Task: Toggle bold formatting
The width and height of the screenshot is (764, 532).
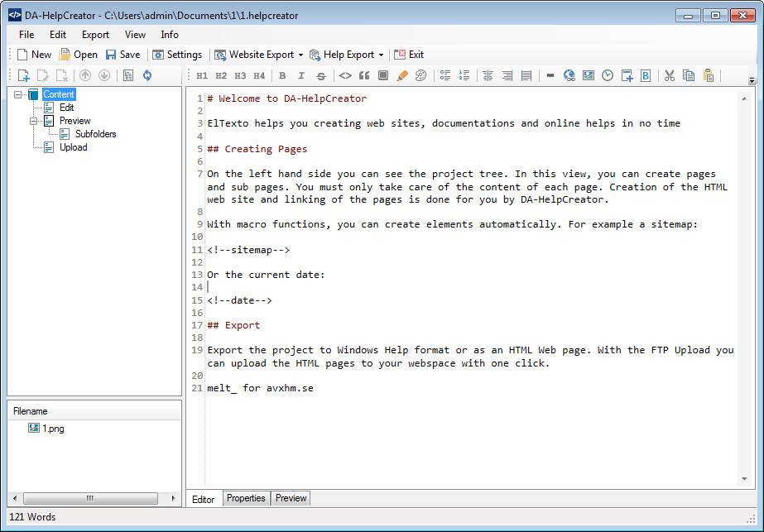Action: pyautogui.click(x=282, y=75)
